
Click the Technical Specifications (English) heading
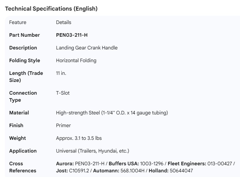[x=51, y=9]
